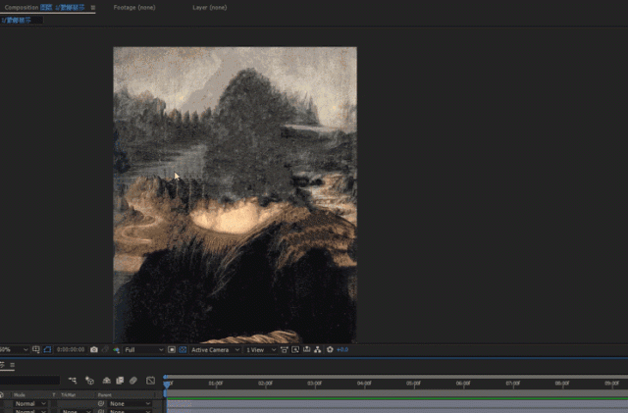Open the Full resolution dropdown
The height and width of the screenshot is (413, 628).
pyautogui.click(x=143, y=349)
